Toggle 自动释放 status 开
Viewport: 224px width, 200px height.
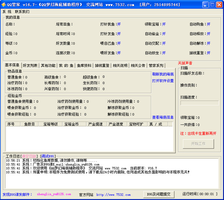(x=209, y=34)
